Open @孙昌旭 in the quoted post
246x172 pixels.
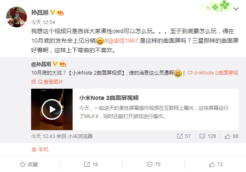pos(41,64)
